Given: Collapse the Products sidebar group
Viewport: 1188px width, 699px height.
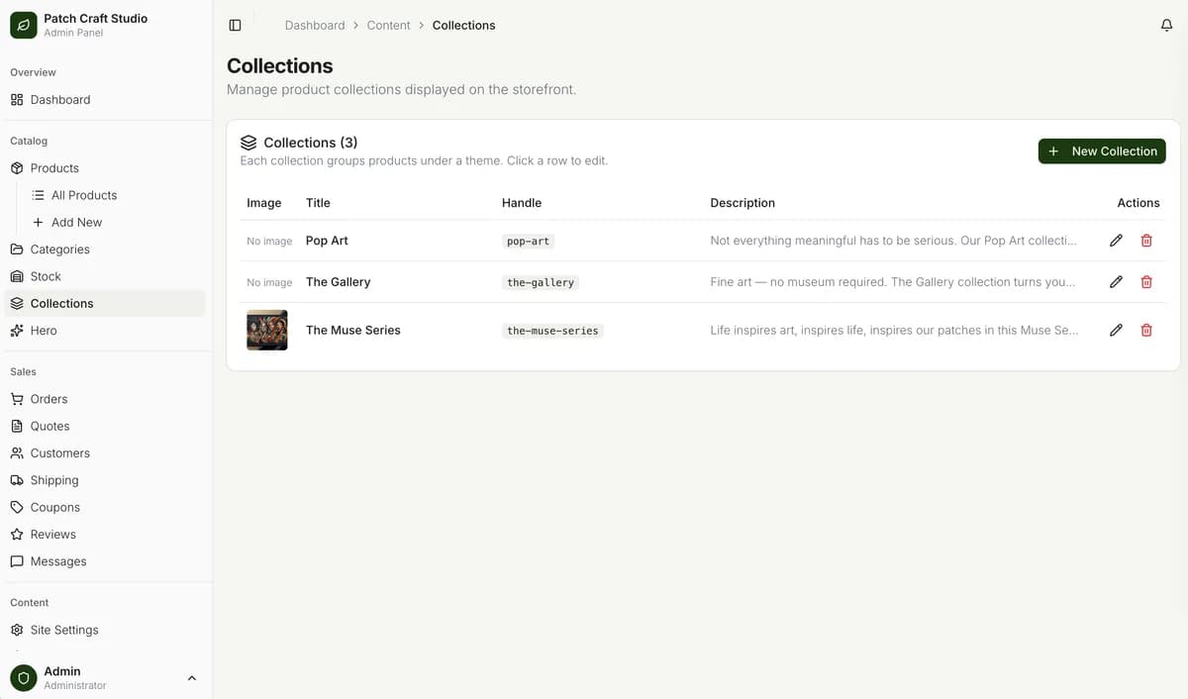Looking at the screenshot, I should click(x=54, y=168).
